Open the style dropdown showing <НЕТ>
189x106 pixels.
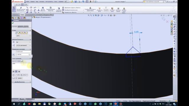pyautogui.click(x=23, y=36)
